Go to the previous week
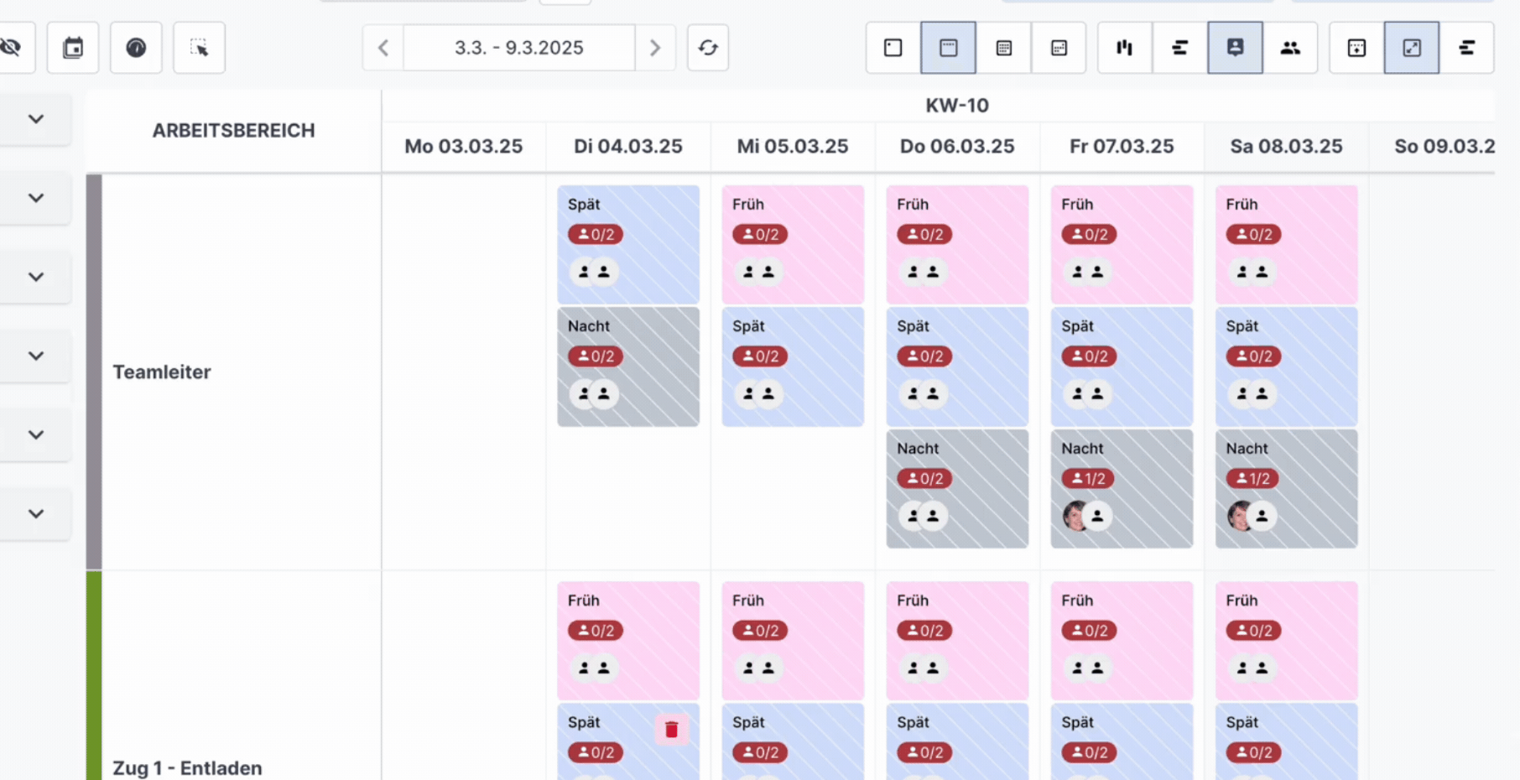This screenshot has height=780, width=1520. (x=383, y=48)
